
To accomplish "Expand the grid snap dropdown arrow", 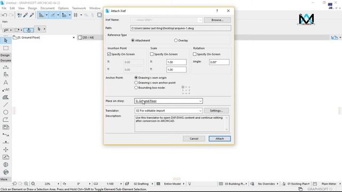I will (x=81, y=15).
